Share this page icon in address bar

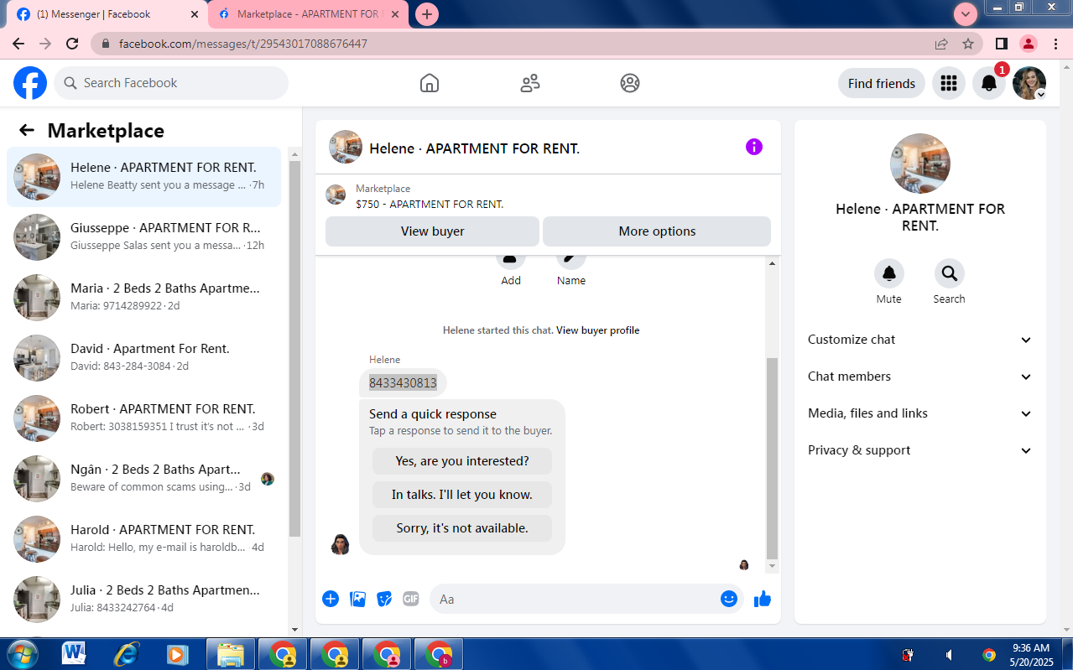point(941,44)
